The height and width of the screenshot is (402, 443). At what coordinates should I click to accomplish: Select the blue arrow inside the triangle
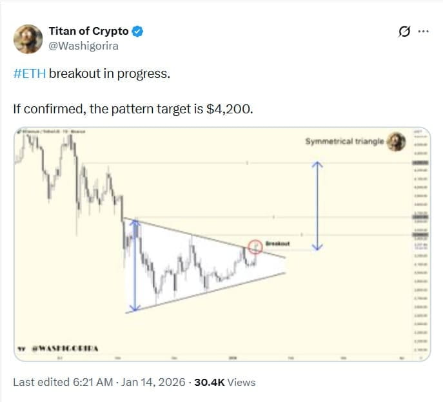(135, 265)
